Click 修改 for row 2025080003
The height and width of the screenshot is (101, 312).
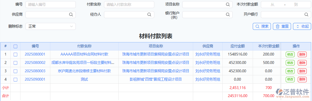(x=290, y=71)
